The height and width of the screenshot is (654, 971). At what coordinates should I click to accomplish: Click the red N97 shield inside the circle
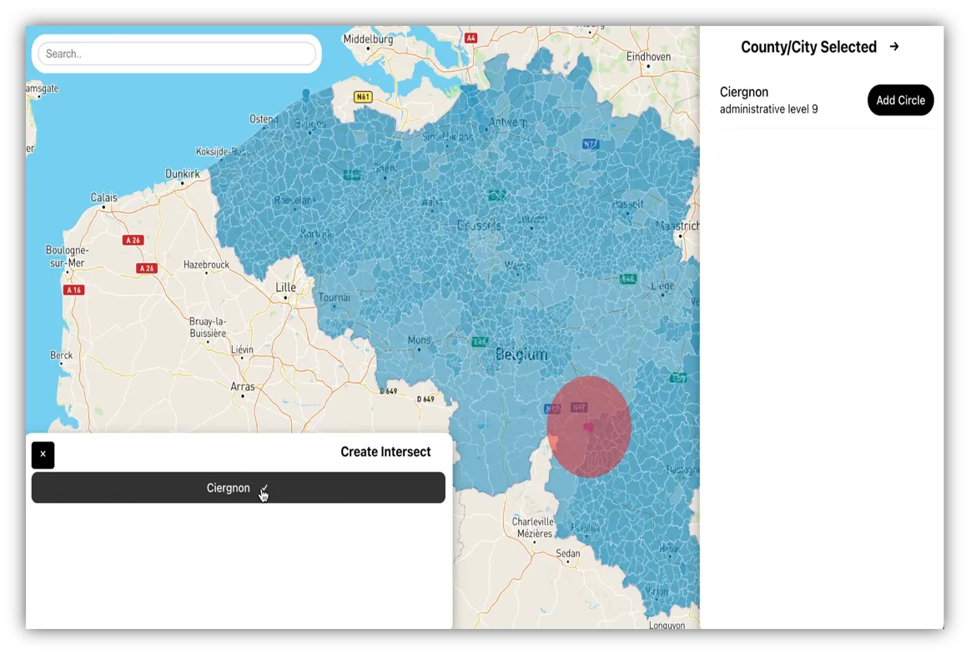(x=578, y=408)
